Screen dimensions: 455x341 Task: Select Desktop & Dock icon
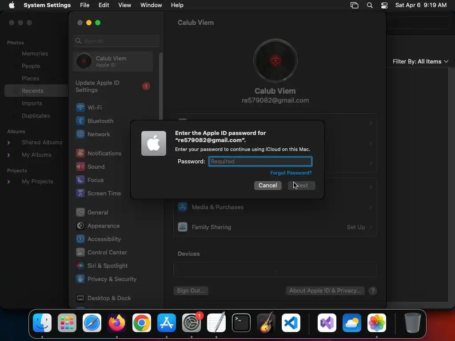[x=80, y=298]
